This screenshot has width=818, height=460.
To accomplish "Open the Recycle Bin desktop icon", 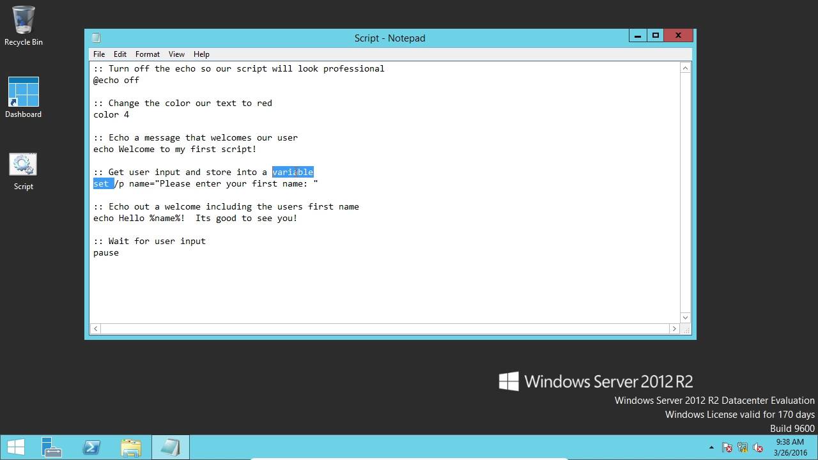I will [24, 26].
